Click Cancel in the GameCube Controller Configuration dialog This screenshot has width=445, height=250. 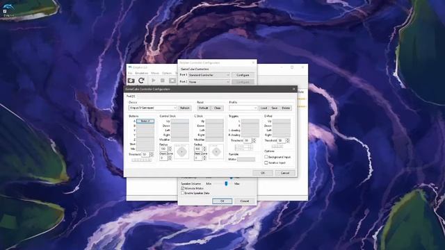(285, 173)
